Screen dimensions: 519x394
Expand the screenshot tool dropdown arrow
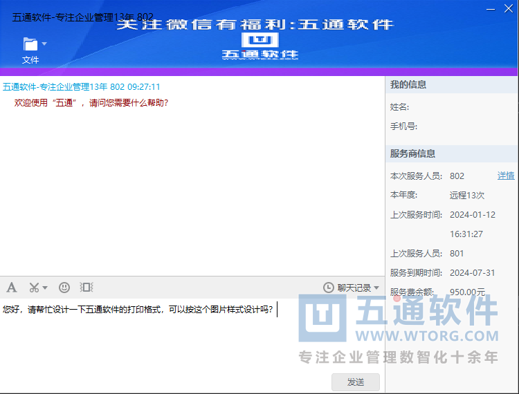[x=45, y=288]
